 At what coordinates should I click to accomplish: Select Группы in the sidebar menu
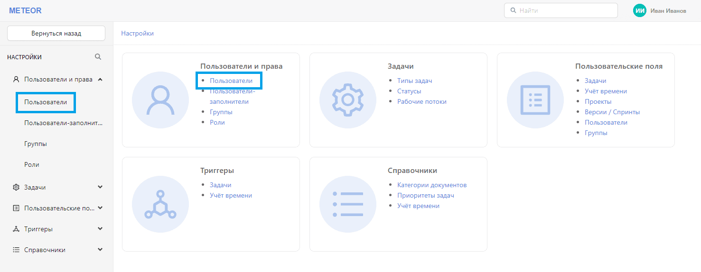click(x=36, y=144)
